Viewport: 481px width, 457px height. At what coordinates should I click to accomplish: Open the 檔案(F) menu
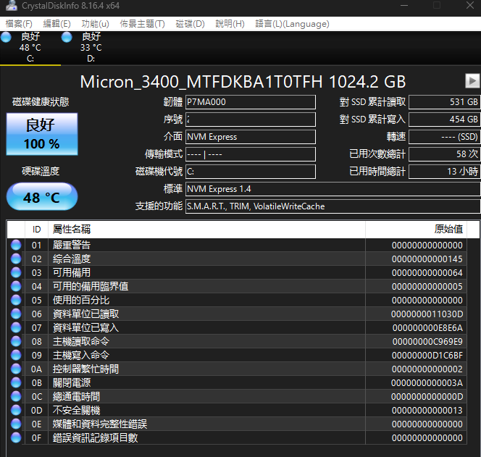tap(19, 24)
